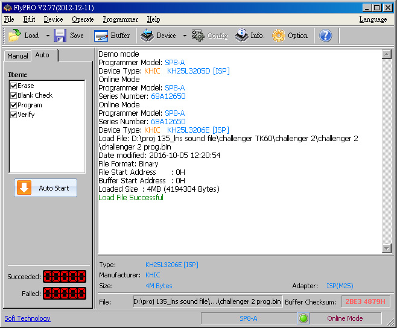Viewport: 397px width, 328px height.
Task: Click the ISP(M25) adapter value
Action: tap(340, 286)
